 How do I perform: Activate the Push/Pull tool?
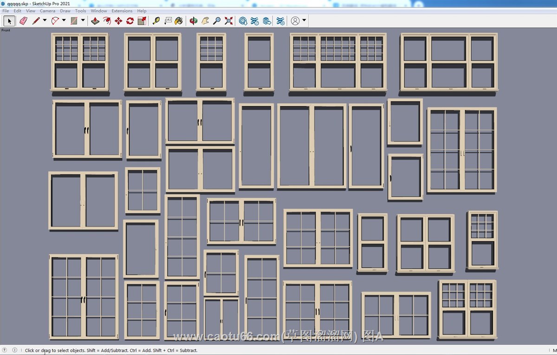click(95, 21)
